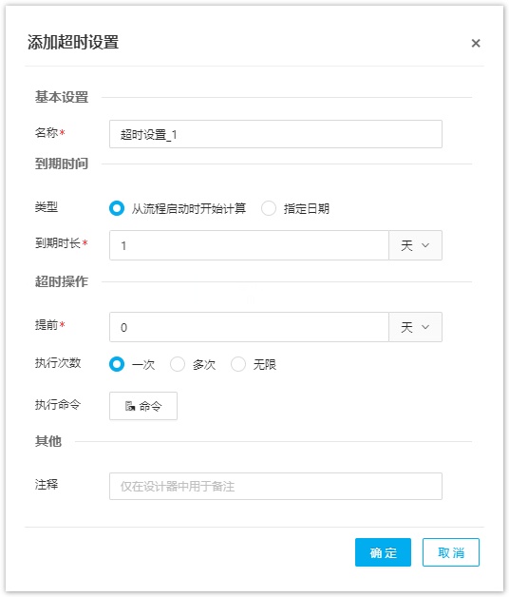Image resolution: width=509 pixels, height=597 pixels.
Task: Click the chevron arrow beside 到期时长 unit
Action: point(425,245)
